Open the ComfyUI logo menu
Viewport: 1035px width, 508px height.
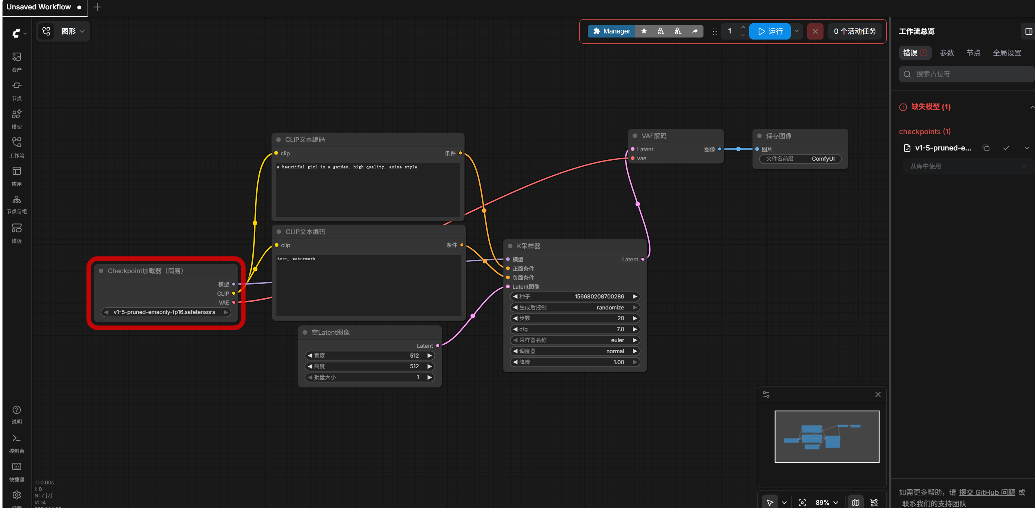(19, 33)
